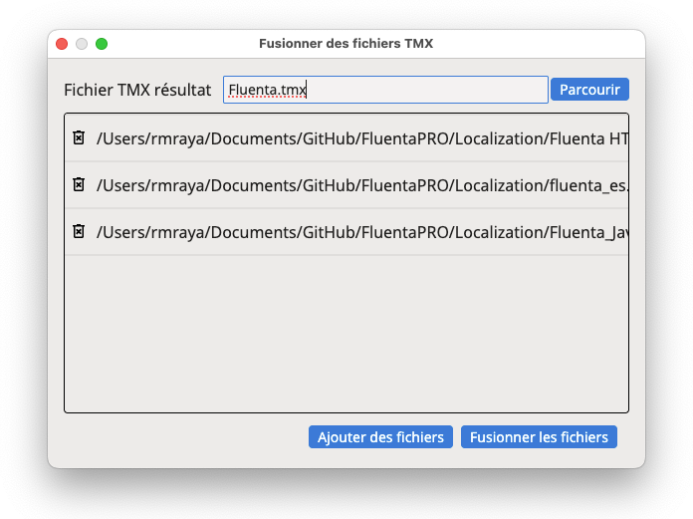The image size is (693, 519).
Task: Remove the Fluenta_Jav file using trash icon
Action: pos(79,231)
